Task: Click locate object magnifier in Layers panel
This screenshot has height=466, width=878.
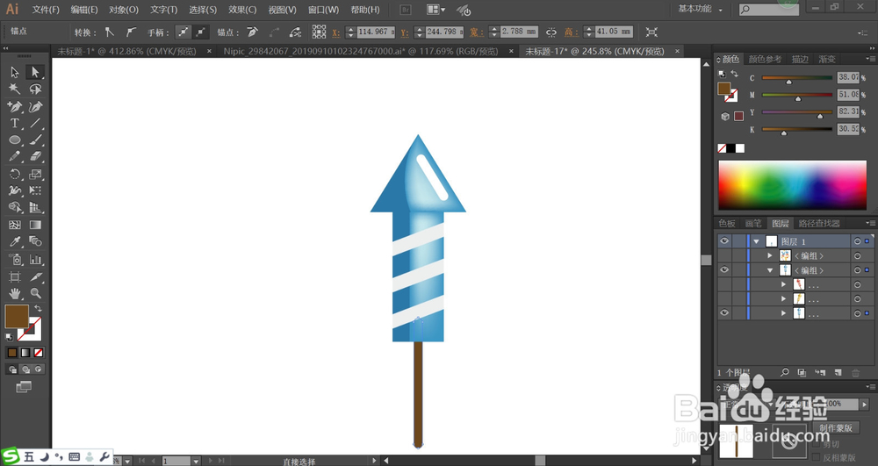Action: point(784,372)
